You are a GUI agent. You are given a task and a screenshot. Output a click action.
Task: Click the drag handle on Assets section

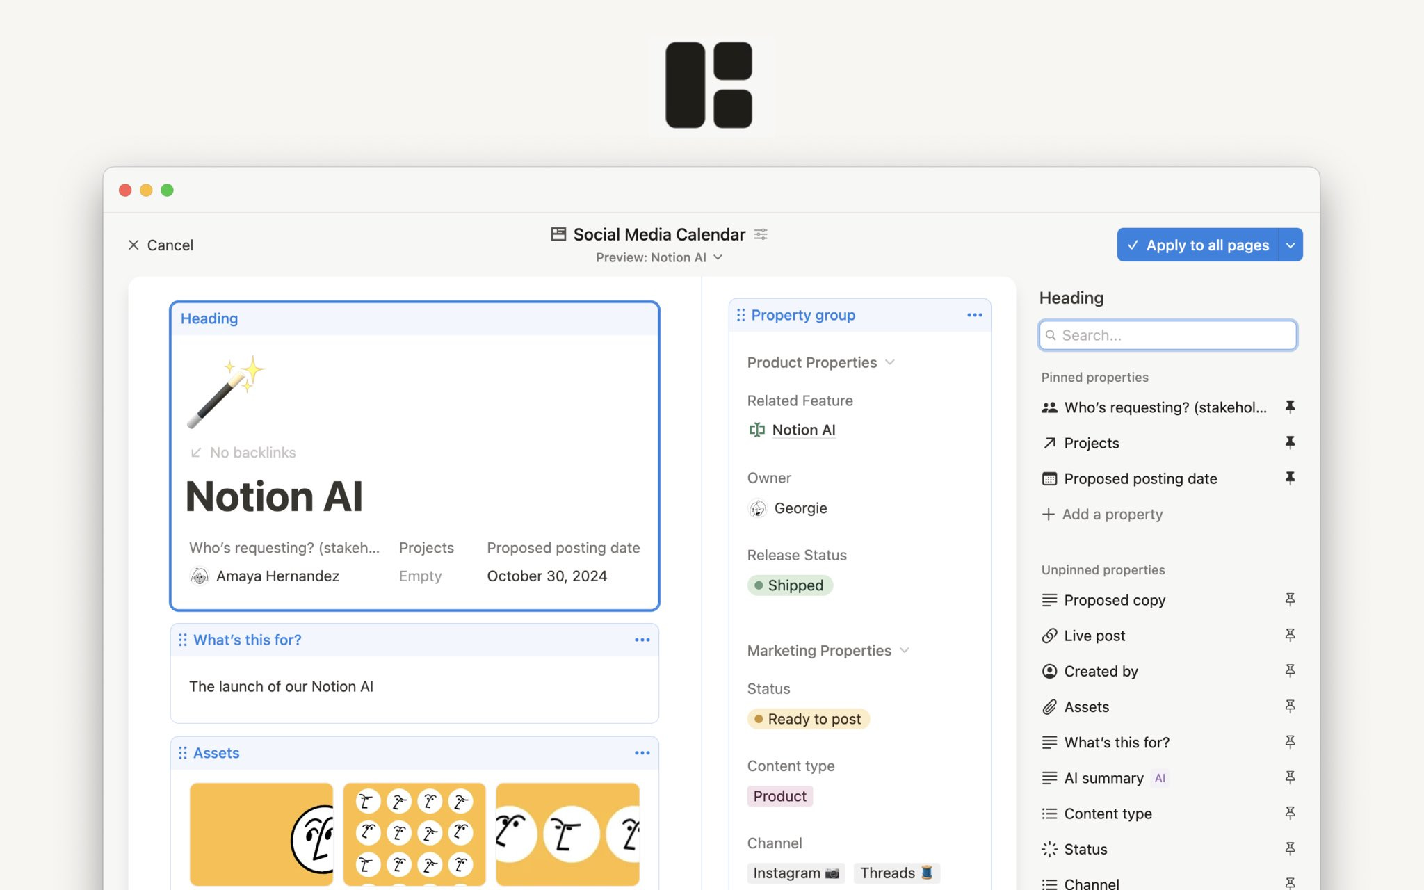183,753
